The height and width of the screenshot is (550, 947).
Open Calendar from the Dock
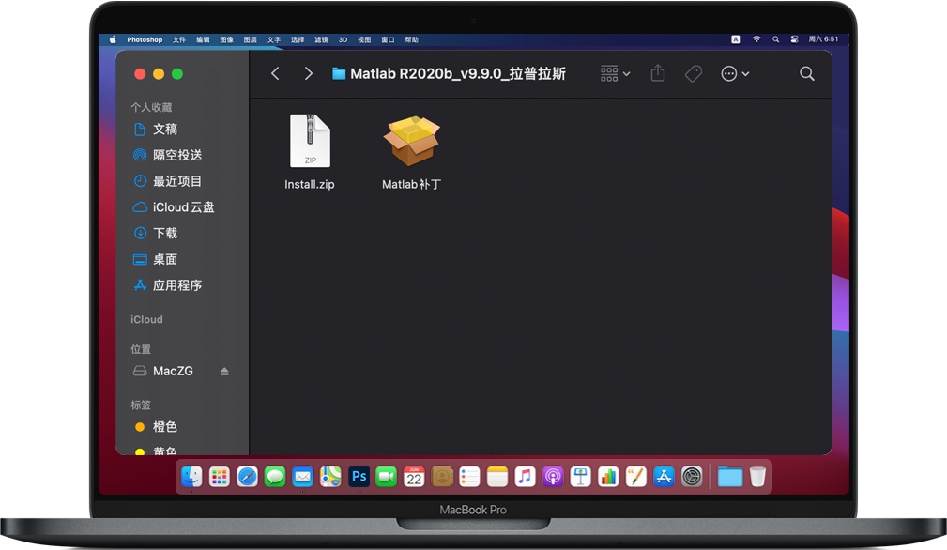click(x=414, y=477)
